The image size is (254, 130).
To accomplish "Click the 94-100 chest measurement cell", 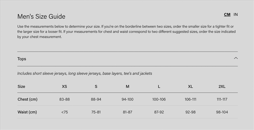I will (127, 99).
